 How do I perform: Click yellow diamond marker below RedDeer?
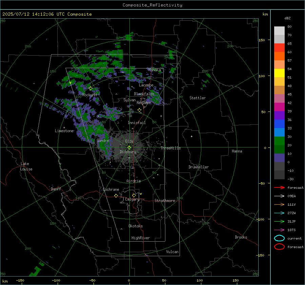pos(139,110)
